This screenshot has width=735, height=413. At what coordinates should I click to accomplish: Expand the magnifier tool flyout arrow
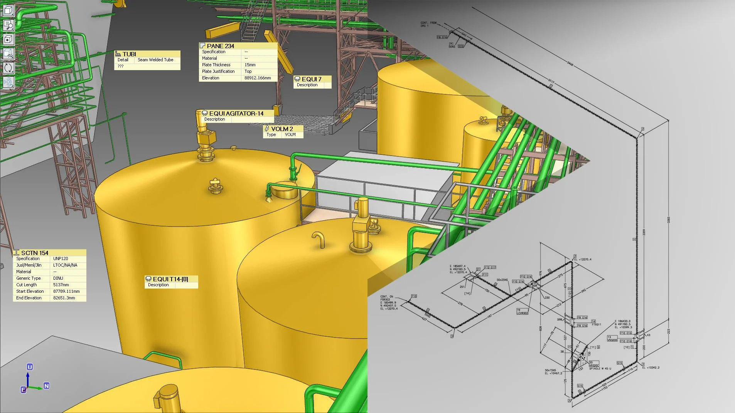click(x=13, y=29)
